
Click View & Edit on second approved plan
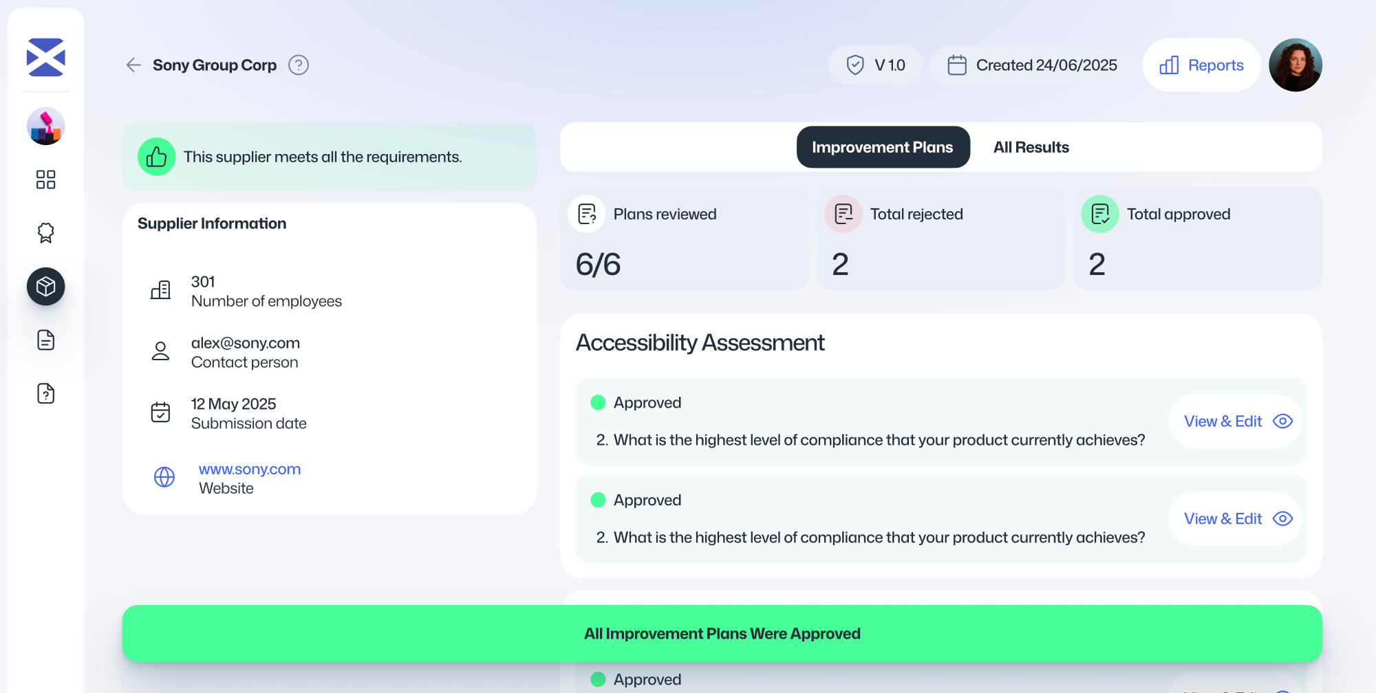click(1237, 519)
